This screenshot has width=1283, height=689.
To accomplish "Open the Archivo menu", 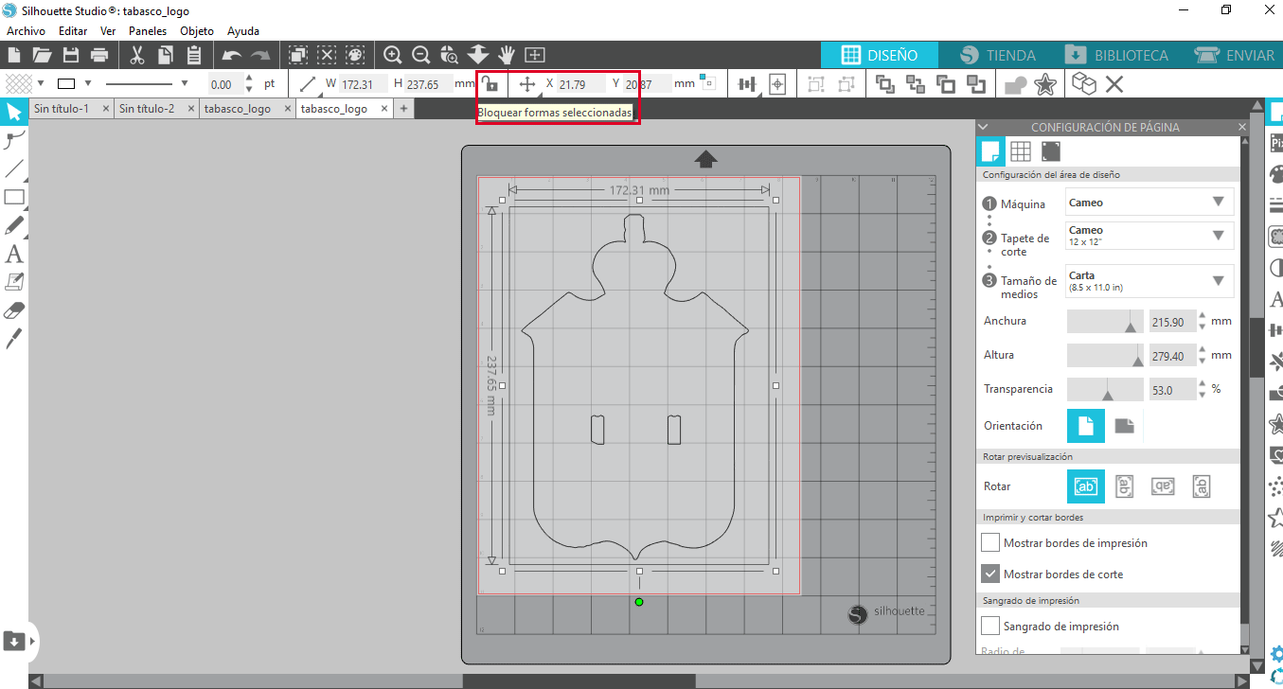I will coord(26,30).
